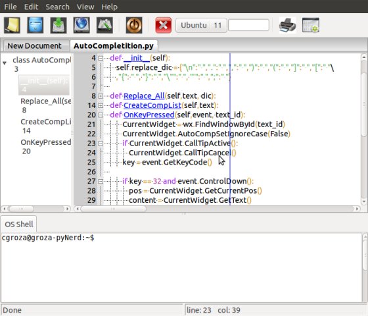Image resolution: width=368 pixels, height=316 pixels.
Task: Collapse the fold marker on line 20
Action: (x=101, y=115)
